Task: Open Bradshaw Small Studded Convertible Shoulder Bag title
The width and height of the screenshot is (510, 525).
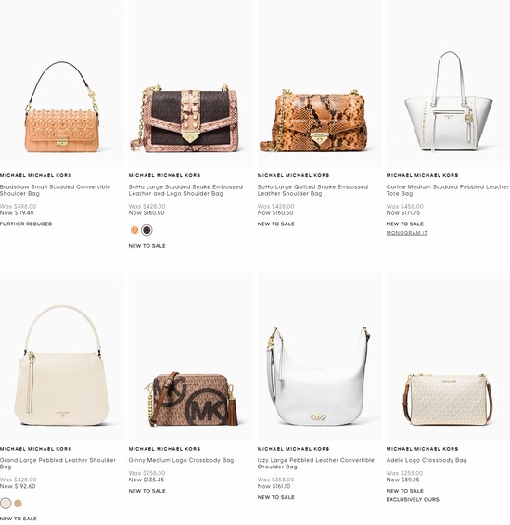Action: tap(56, 190)
